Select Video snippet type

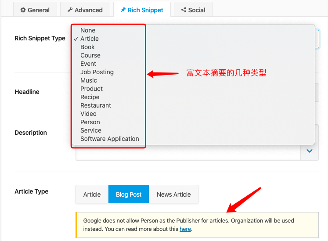click(89, 114)
